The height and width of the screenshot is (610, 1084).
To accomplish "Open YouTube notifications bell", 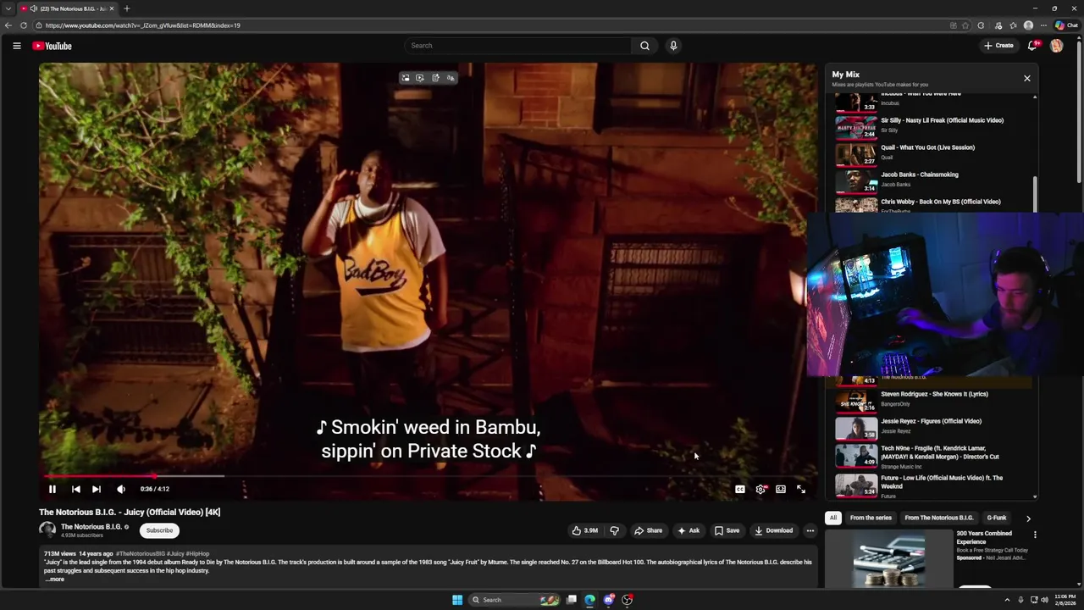I will pyautogui.click(x=1032, y=46).
